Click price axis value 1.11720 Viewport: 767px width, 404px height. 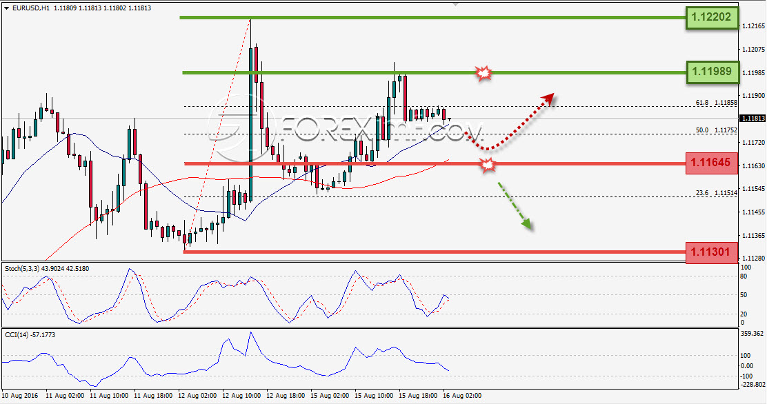[753, 142]
